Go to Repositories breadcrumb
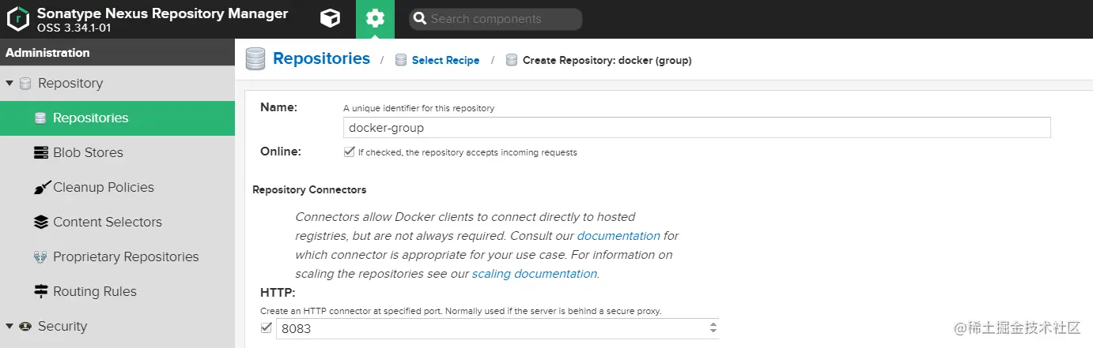The height and width of the screenshot is (348, 1093). 321,58
